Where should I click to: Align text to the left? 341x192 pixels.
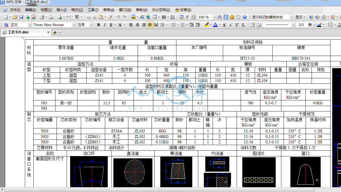coord(131,25)
